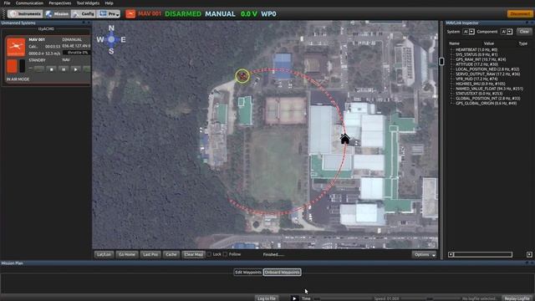
Task: Click the N marker on the map compass
Action: point(111,28)
